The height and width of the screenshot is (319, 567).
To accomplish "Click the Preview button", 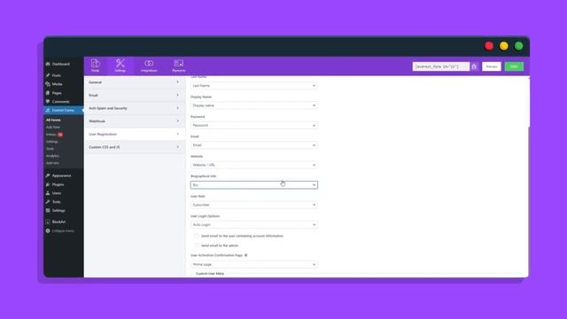I will tap(492, 66).
